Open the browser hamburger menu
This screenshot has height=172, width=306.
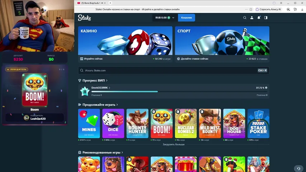(281, 3)
